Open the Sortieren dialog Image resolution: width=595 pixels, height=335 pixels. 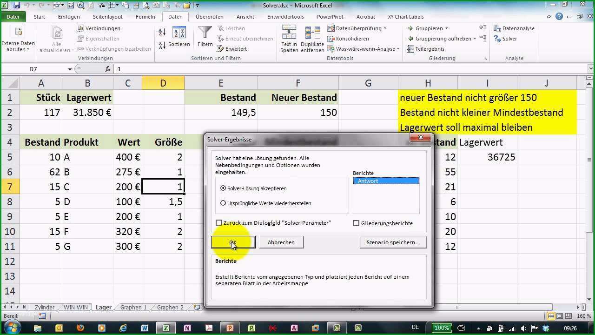[x=179, y=37]
